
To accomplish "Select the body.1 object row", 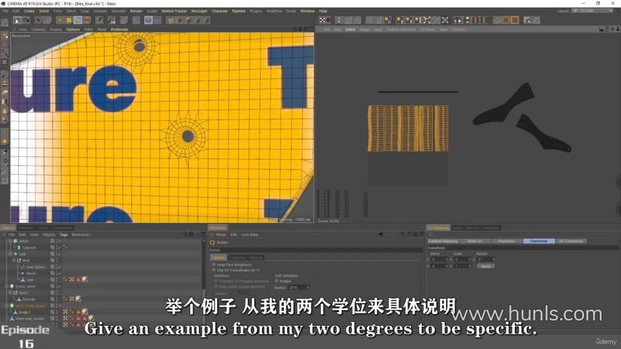I will tap(25, 312).
